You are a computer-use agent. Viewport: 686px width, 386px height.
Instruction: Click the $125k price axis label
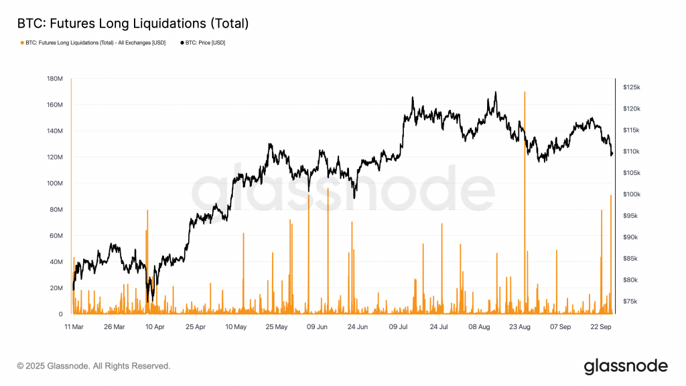click(x=632, y=87)
